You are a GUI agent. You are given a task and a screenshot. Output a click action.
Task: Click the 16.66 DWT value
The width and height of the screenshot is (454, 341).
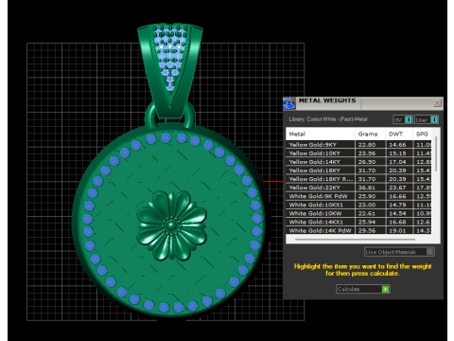pyautogui.click(x=397, y=196)
